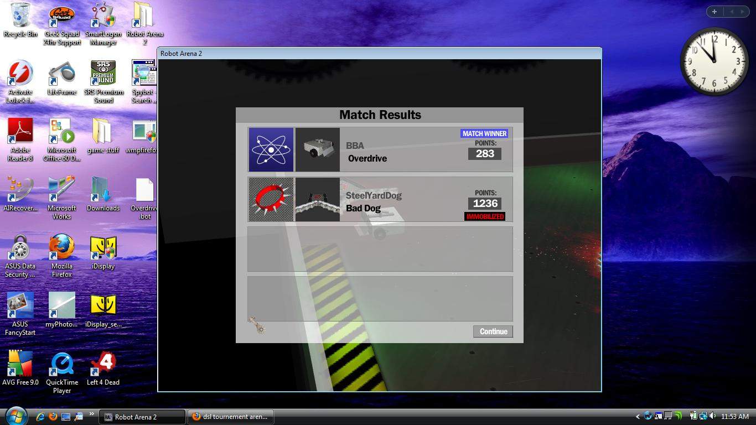Select the Overdrive robot thumbnail
This screenshot has width=756, height=425.
click(x=318, y=150)
